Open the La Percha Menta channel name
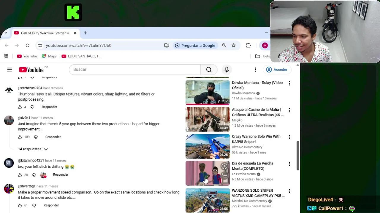Image resolution: width=380 pixels, height=213 pixels. [244, 174]
